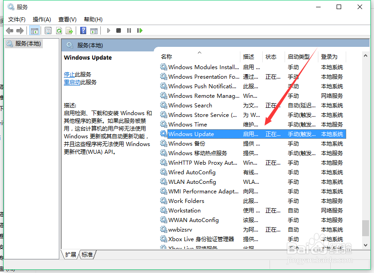Stop service with the stop icon

(x=119, y=30)
